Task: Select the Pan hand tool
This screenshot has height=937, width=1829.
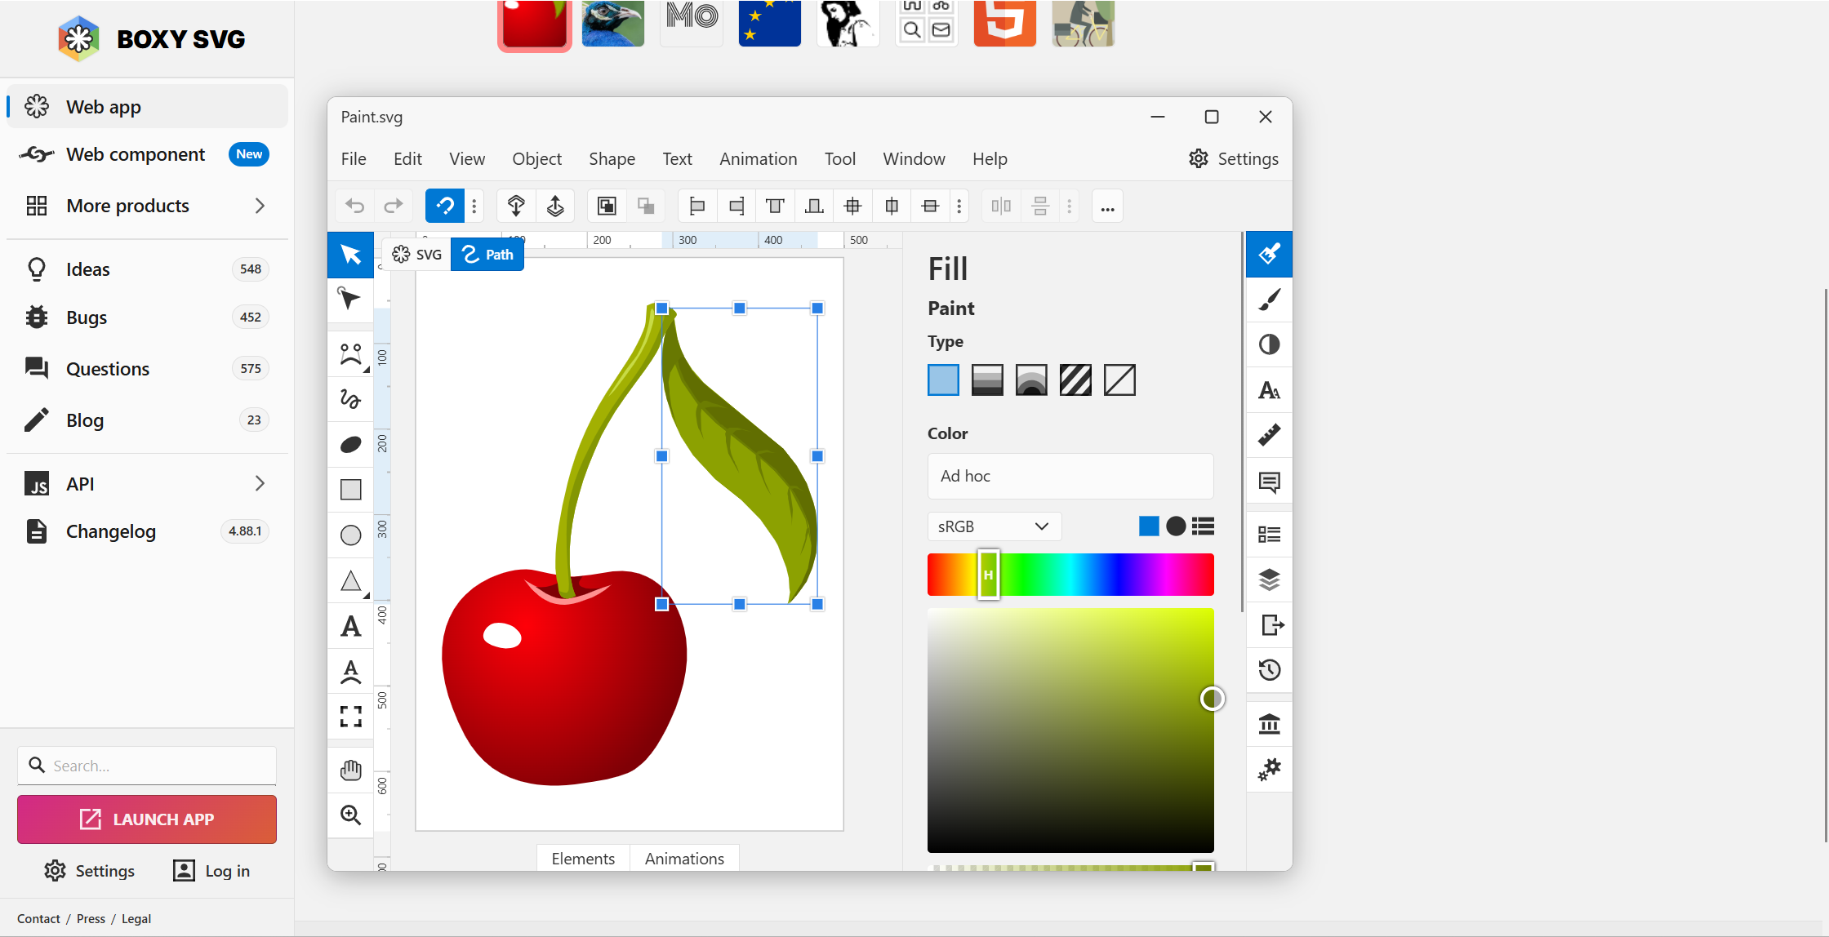Action: coord(350,770)
